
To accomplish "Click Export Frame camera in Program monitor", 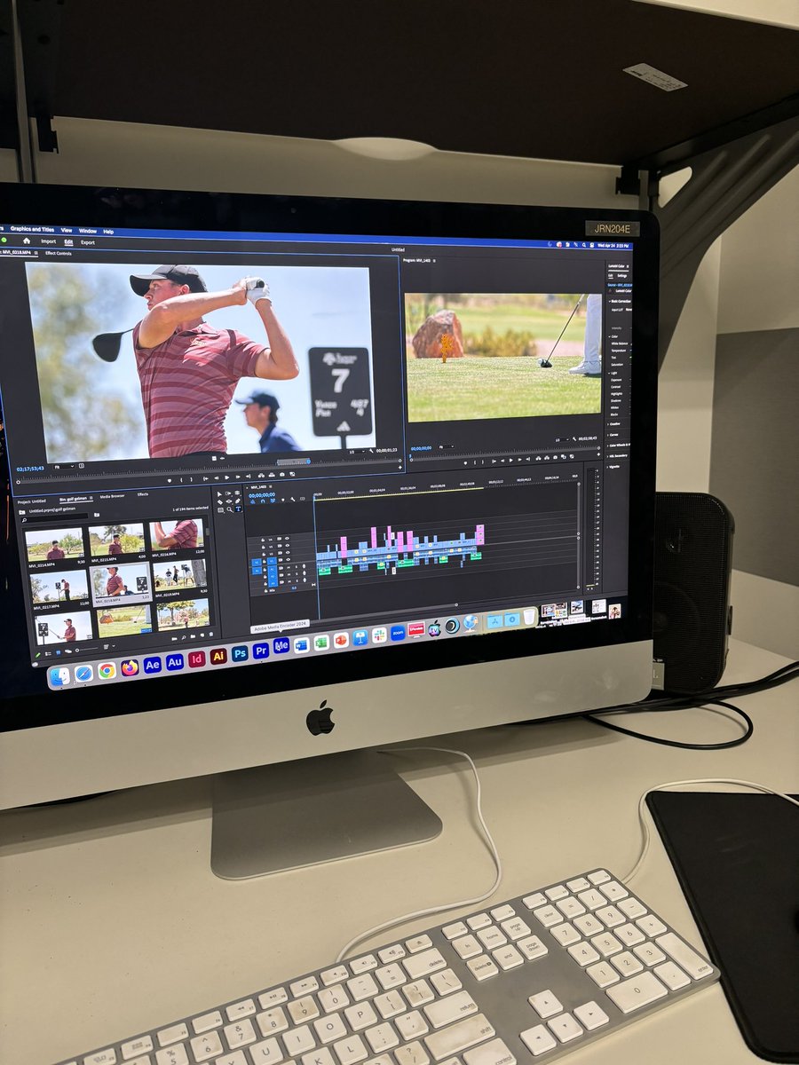I will click(x=555, y=457).
